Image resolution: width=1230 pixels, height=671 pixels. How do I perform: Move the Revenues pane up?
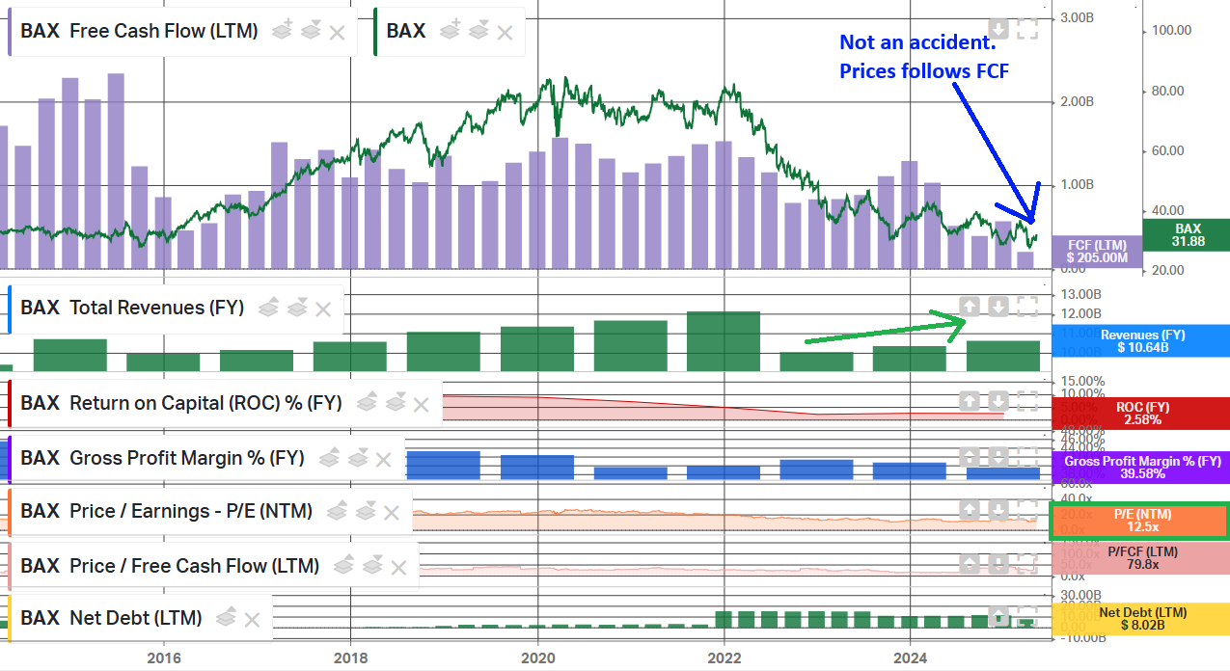[970, 307]
